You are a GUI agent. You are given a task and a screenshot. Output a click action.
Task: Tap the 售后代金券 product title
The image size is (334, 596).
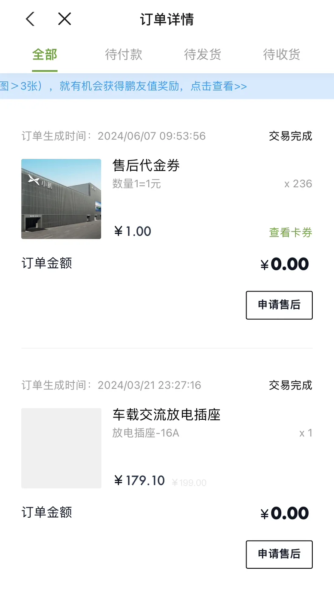(146, 165)
